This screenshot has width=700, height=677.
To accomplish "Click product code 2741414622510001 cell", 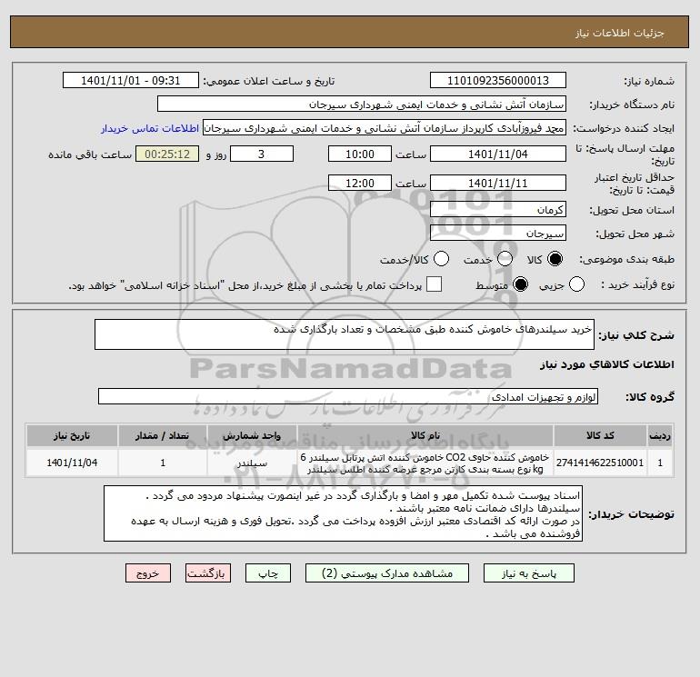I will pos(600,463).
